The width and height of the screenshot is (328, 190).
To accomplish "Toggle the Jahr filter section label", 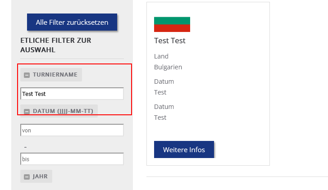I will coord(40,177).
